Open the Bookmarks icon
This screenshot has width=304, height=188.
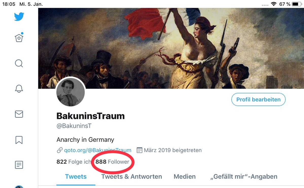19,140
